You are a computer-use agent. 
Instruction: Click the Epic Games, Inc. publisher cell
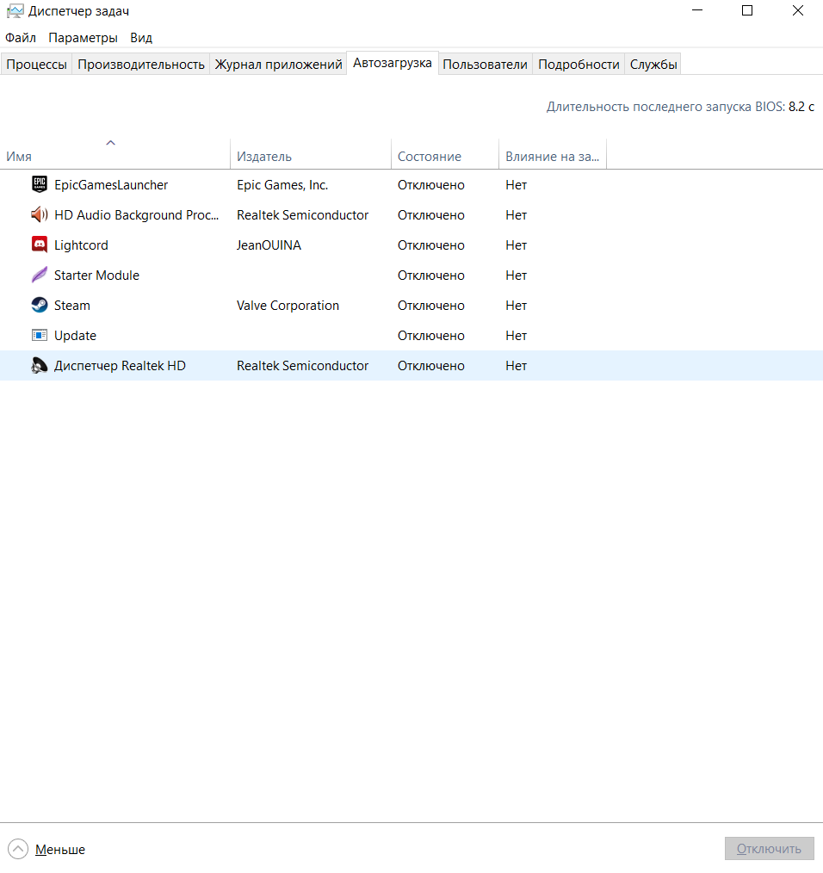pyautogui.click(x=282, y=185)
